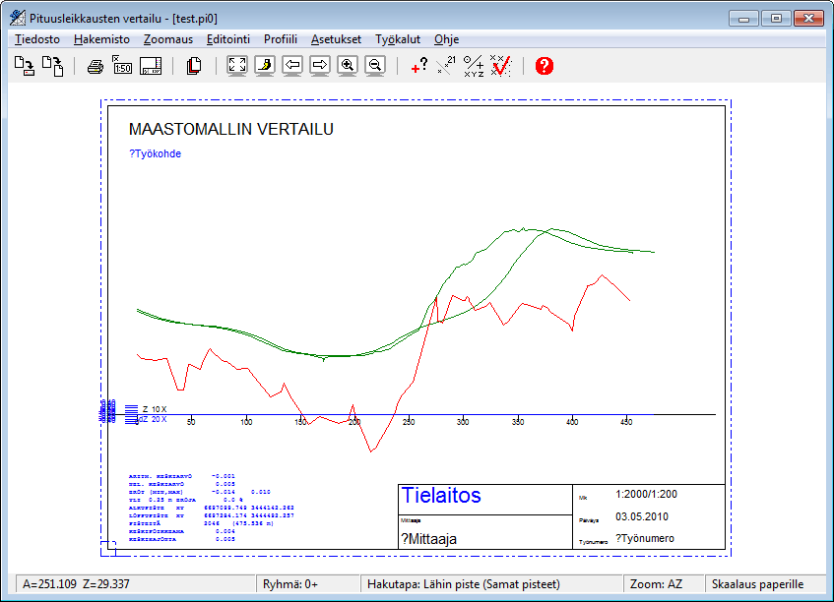Open the Zoomaus menu

coord(169,39)
